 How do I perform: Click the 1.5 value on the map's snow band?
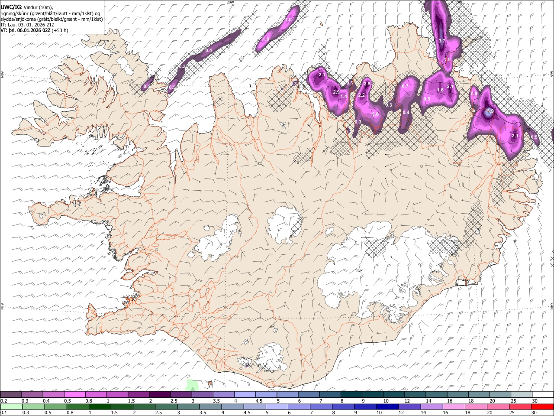click(x=448, y=59)
